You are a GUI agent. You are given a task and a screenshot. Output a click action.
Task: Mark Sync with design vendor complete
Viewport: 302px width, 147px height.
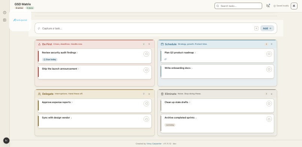point(146,119)
